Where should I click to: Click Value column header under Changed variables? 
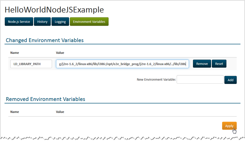[x=60, y=53]
